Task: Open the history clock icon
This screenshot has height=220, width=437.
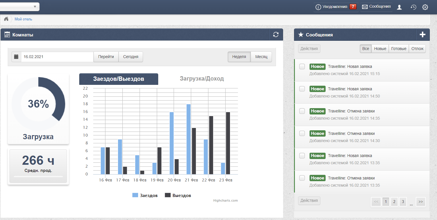Action: tap(413, 7)
